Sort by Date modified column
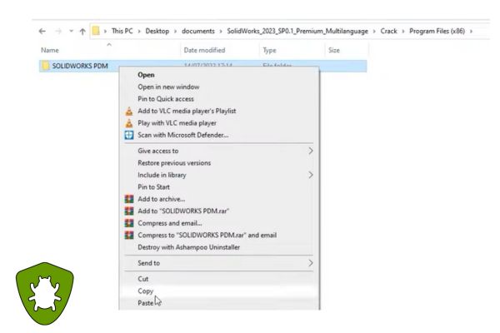The height and width of the screenshot is (333, 500). 204,50
